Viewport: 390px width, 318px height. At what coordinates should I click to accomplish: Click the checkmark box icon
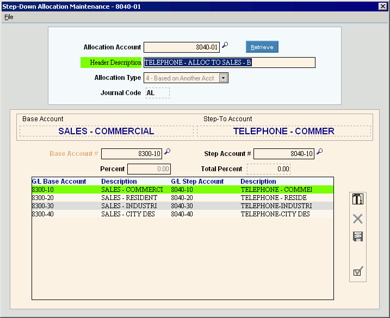pyautogui.click(x=358, y=271)
